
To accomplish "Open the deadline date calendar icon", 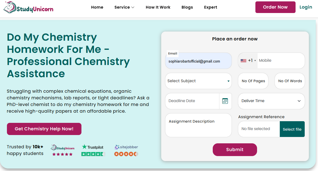I will point(225,101).
